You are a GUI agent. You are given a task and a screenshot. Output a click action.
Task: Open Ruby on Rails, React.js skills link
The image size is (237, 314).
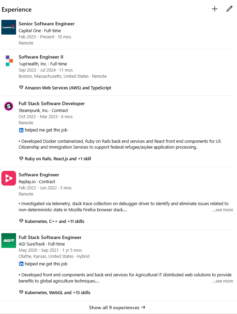tap(58, 159)
